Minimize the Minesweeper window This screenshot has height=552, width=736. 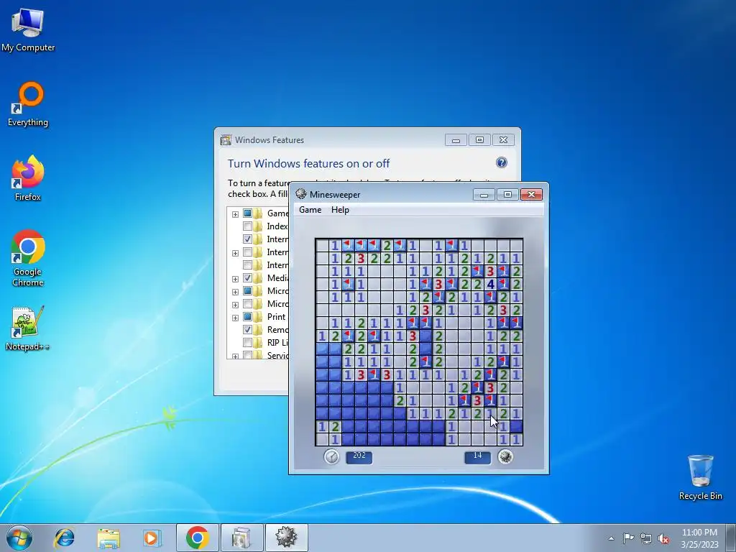484,194
